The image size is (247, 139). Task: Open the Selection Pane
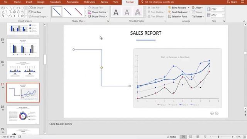point(178,16)
